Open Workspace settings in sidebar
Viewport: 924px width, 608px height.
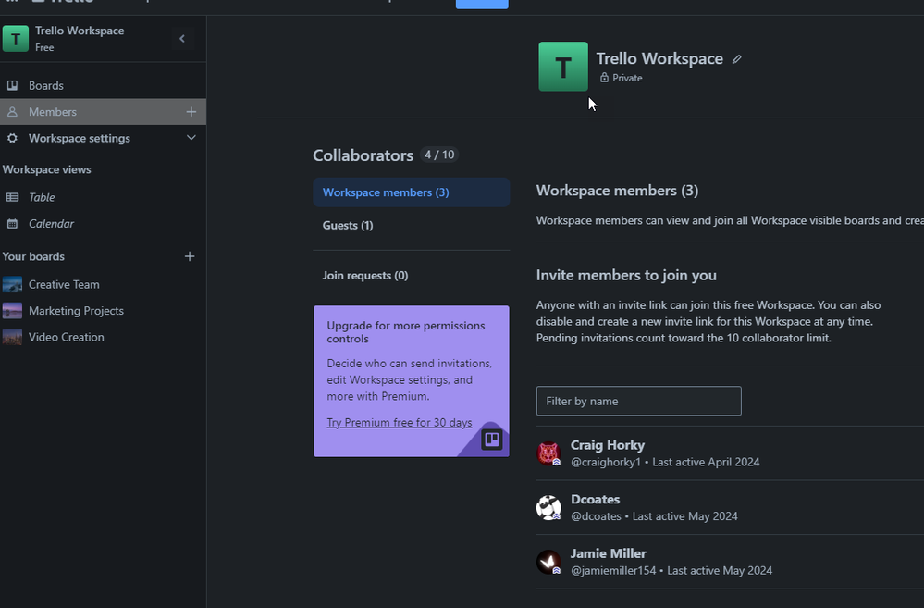pyautogui.click(x=103, y=138)
